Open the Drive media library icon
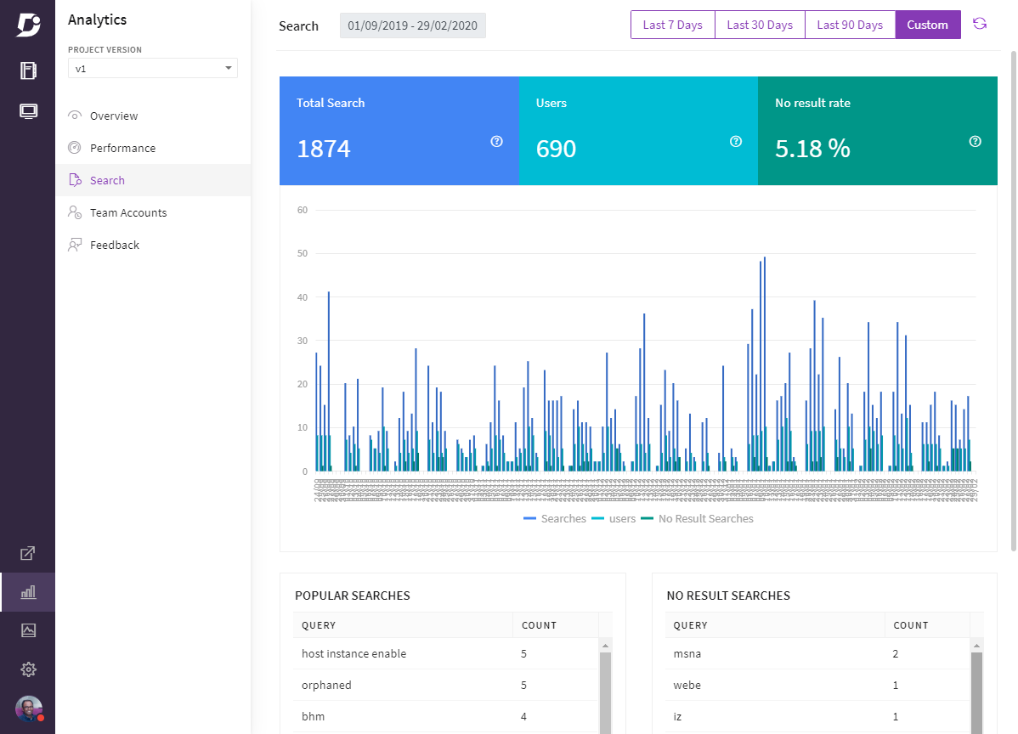Image resolution: width=1018 pixels, height=734 pixels. click(28, 630)
